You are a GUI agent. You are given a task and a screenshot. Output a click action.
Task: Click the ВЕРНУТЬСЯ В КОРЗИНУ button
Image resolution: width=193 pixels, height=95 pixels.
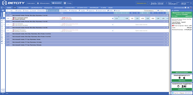(x=182, y=72)
